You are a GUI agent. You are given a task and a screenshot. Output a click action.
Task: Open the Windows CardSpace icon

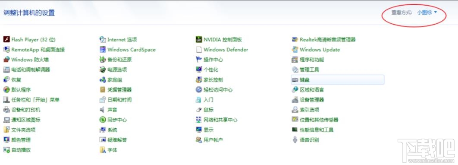pyautogui.click(x=103, y=50)
